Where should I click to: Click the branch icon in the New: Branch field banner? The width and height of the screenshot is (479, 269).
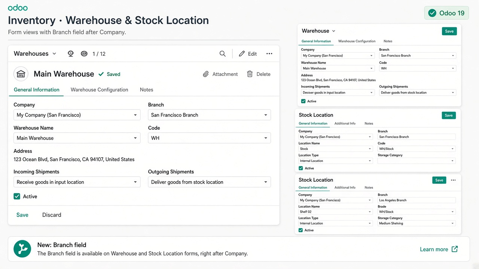[22, 249]
